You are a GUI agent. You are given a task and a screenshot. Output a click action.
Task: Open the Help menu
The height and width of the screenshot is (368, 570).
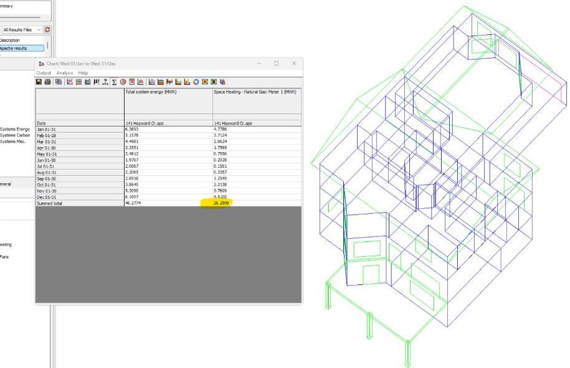(x=83, y=73)
